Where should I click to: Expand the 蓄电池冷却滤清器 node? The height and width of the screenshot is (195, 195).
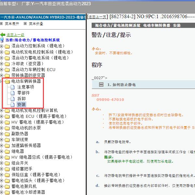(x=1, y=192)
